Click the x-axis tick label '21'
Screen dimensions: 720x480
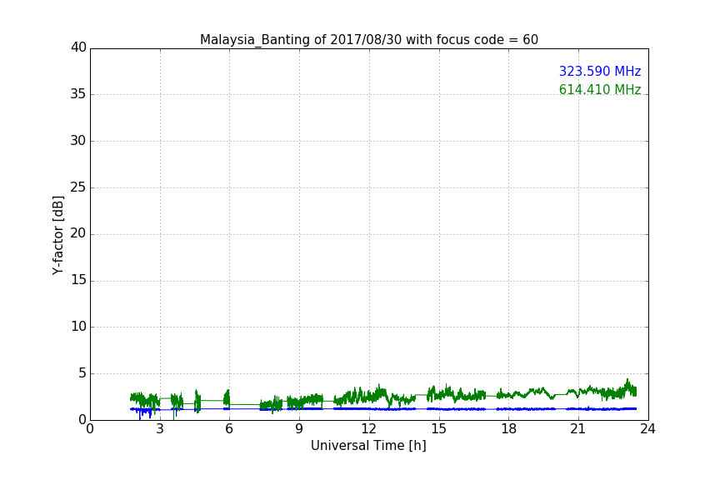tap(578, 429)
